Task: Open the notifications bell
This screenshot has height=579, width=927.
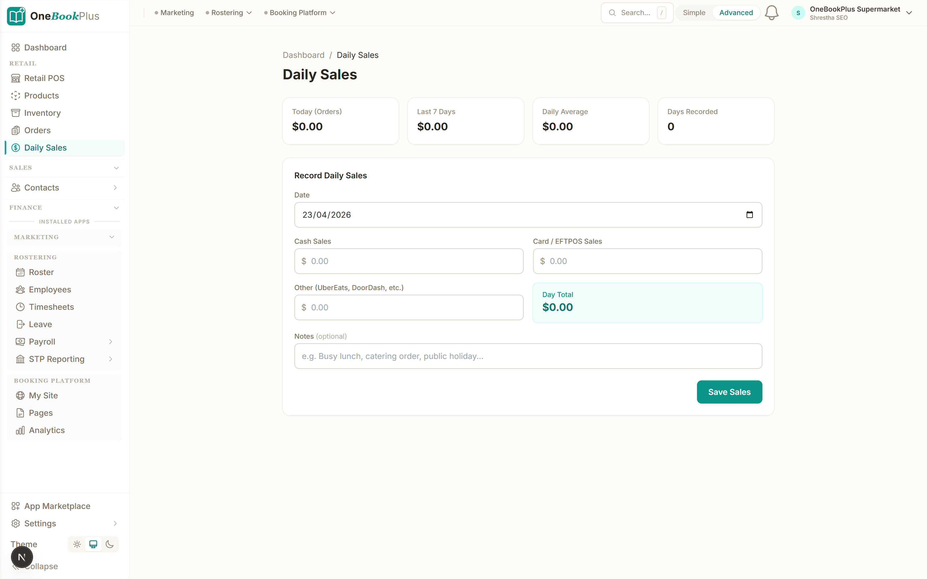Action: (771, 13)
